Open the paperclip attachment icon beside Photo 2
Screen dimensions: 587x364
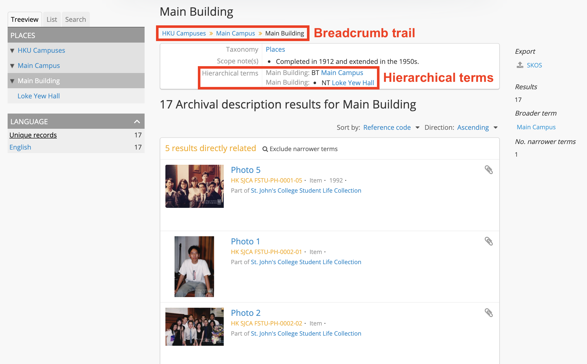(489, 313)
